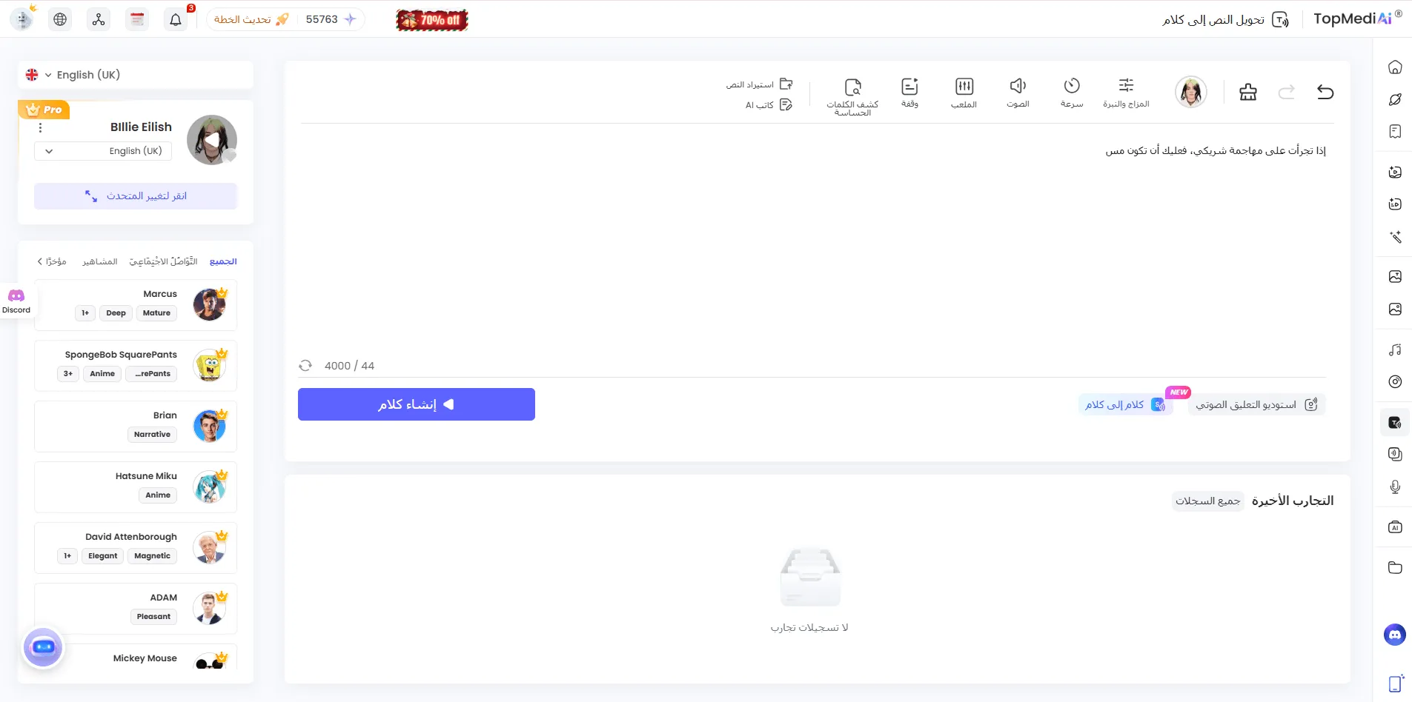This screenshot has width=1412, height=702.
Task: Click the pause (وقفة) insert icon
Action: coord(909,93)
